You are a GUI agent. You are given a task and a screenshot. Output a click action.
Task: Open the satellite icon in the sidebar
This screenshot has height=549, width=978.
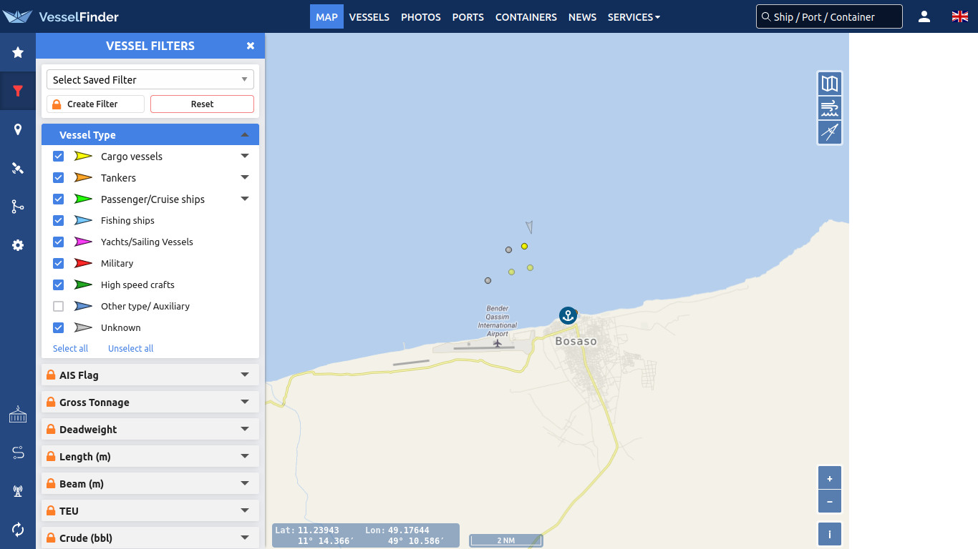tap(18, 168)
